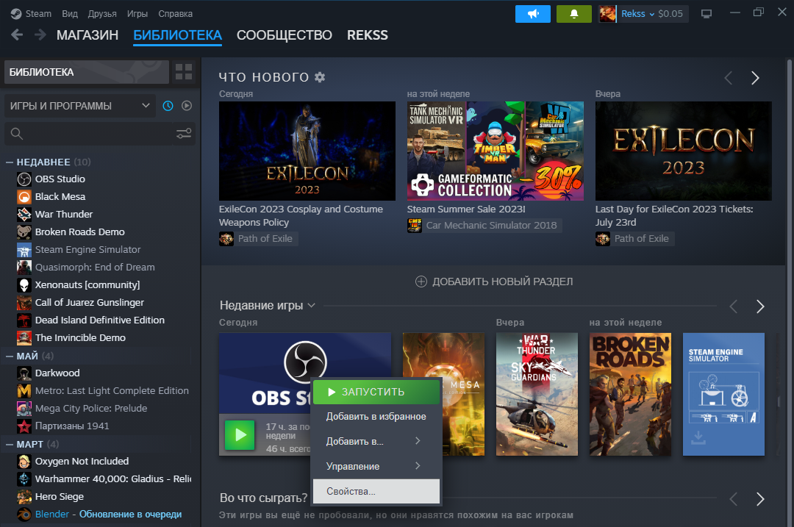The image size is (794, 527).
Task: Show next recent games arrow
Action: tap(760, 306)
